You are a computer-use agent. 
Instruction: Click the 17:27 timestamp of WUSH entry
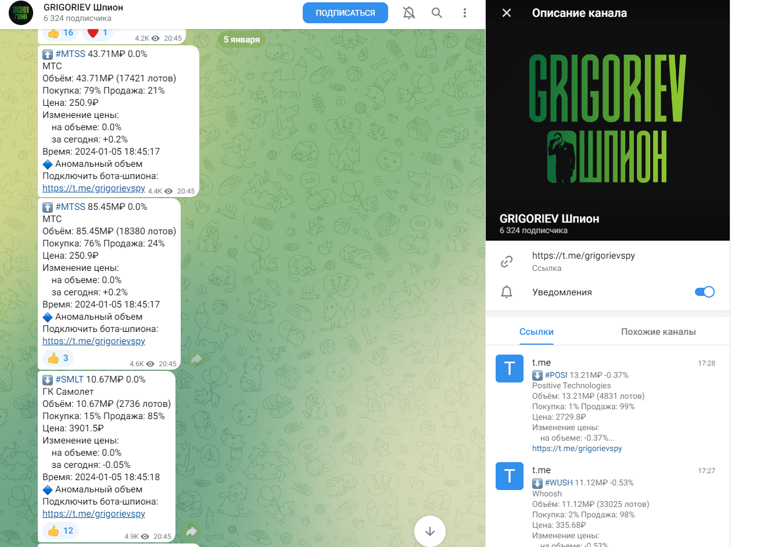click(x=707, y=471)
